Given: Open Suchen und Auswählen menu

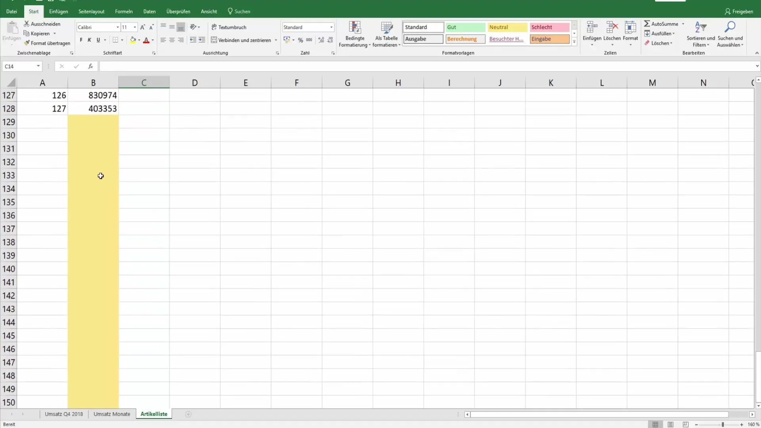Looking at the screenshot, I should pyautogui.click(x=730, y=34).
